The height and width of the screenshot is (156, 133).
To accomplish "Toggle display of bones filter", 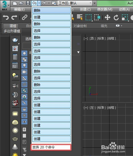I will pos(24,103).
